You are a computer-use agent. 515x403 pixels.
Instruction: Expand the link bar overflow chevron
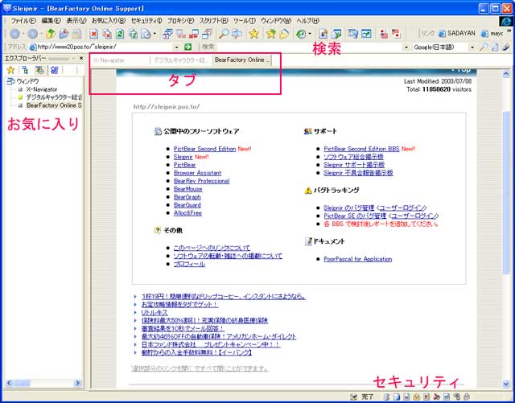click(509, 31)
